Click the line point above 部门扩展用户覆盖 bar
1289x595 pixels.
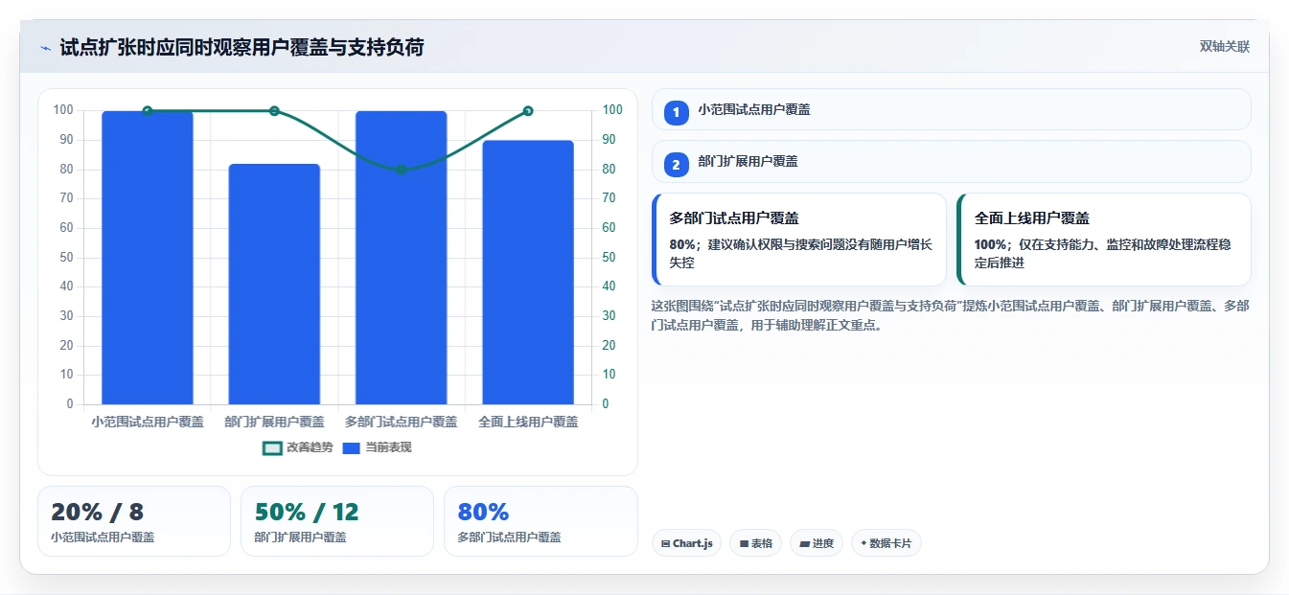pyautogui.click(x=274, y=111)
